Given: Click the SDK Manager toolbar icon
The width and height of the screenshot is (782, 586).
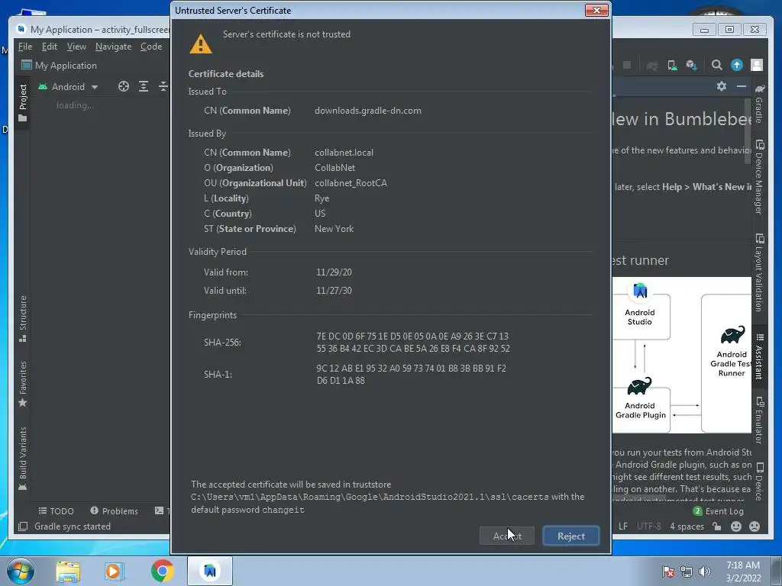Looking at the screenshot, I should (691, 66).
